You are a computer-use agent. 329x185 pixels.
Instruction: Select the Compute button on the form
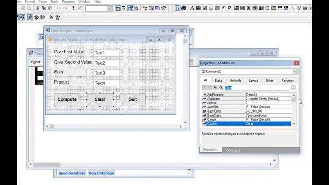[67, 99]
